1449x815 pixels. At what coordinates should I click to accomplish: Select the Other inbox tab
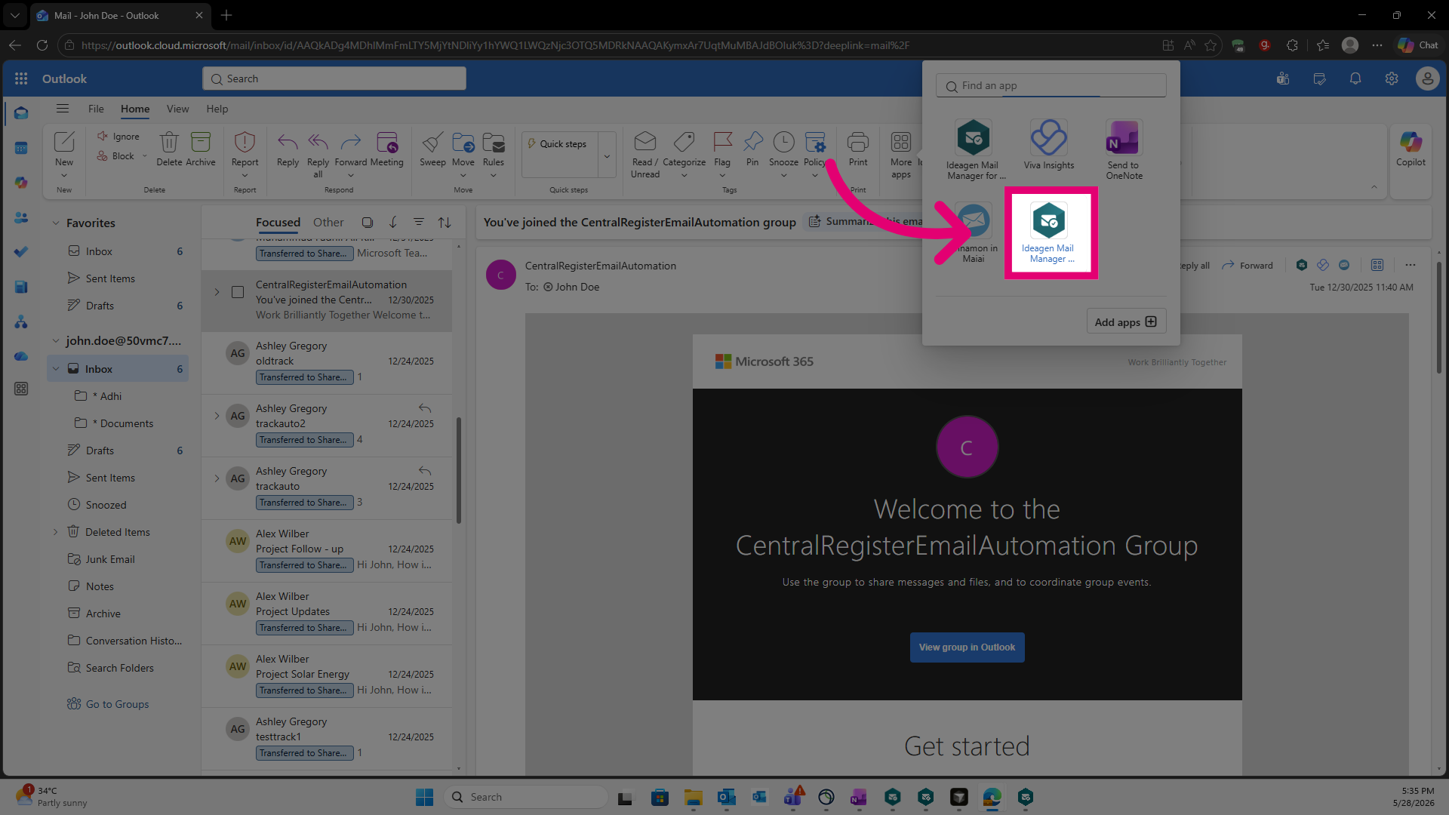328,223
